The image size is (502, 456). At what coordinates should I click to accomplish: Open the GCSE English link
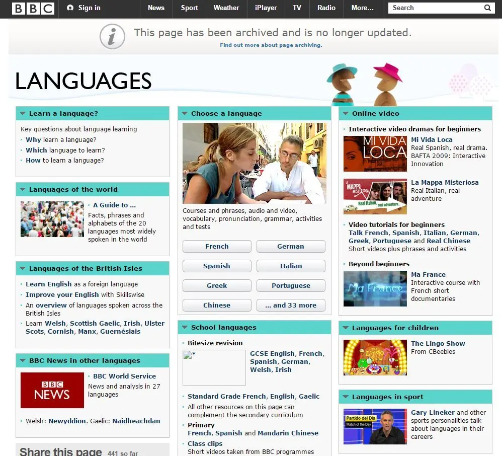(273, 353)
